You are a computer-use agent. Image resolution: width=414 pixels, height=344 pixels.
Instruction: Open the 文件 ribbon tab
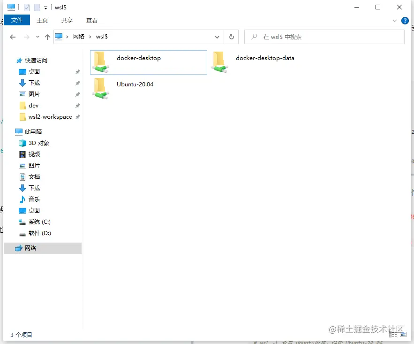(x=17, y=20)
